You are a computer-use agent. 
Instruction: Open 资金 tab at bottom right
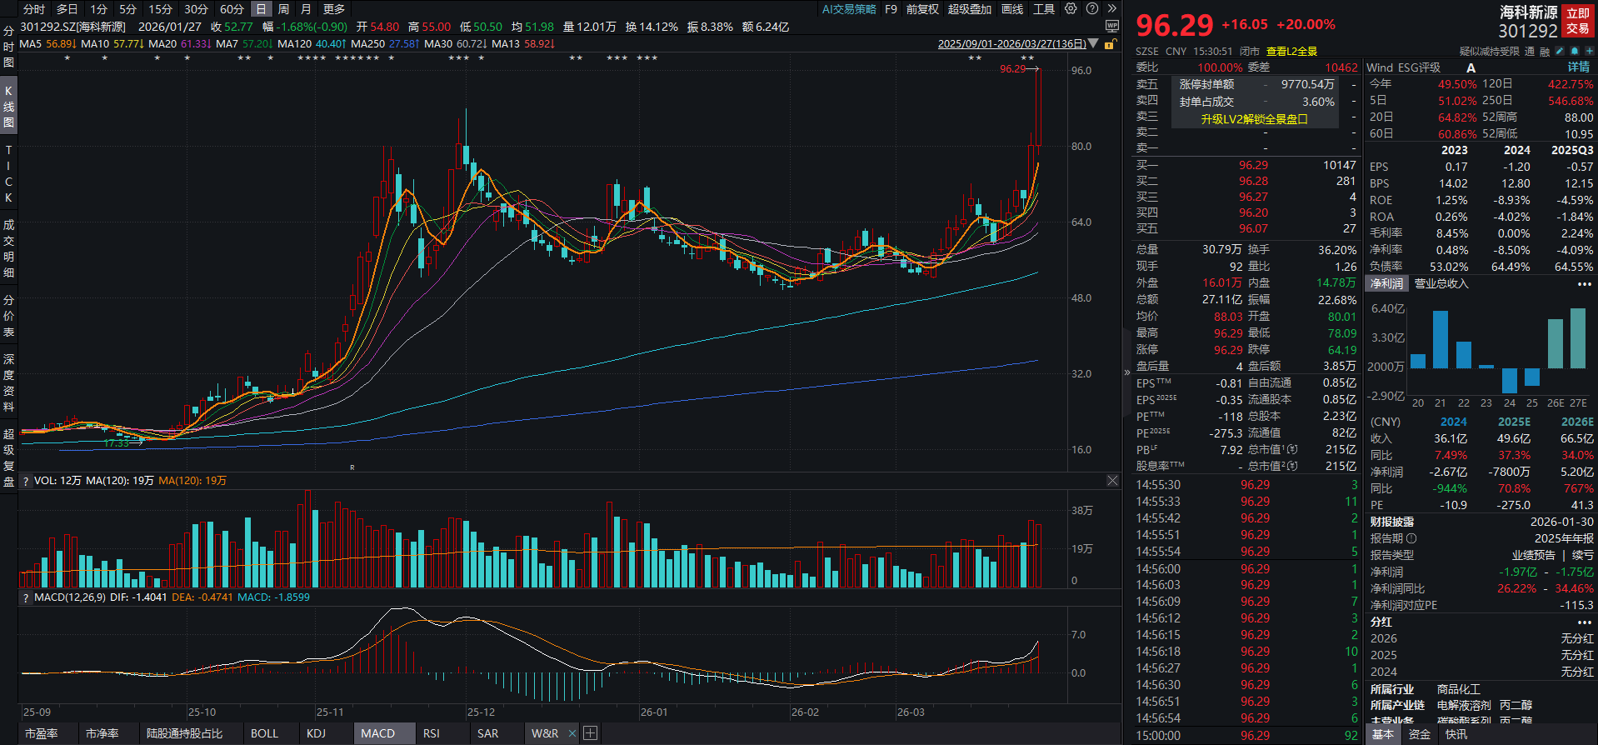coord(1420,734)
